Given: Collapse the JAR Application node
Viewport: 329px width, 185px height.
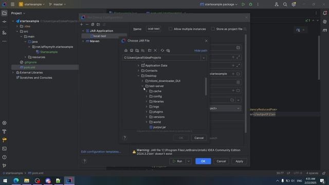Looking at the screenshot, I should [x=83, y=31].
